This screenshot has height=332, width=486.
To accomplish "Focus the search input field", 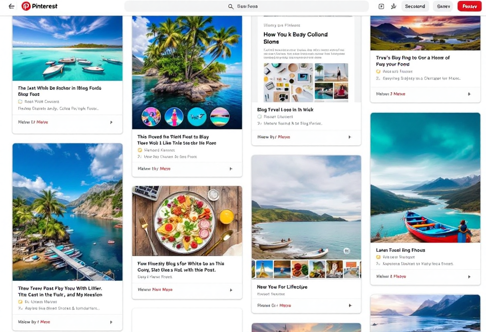I will click(247, 6).
